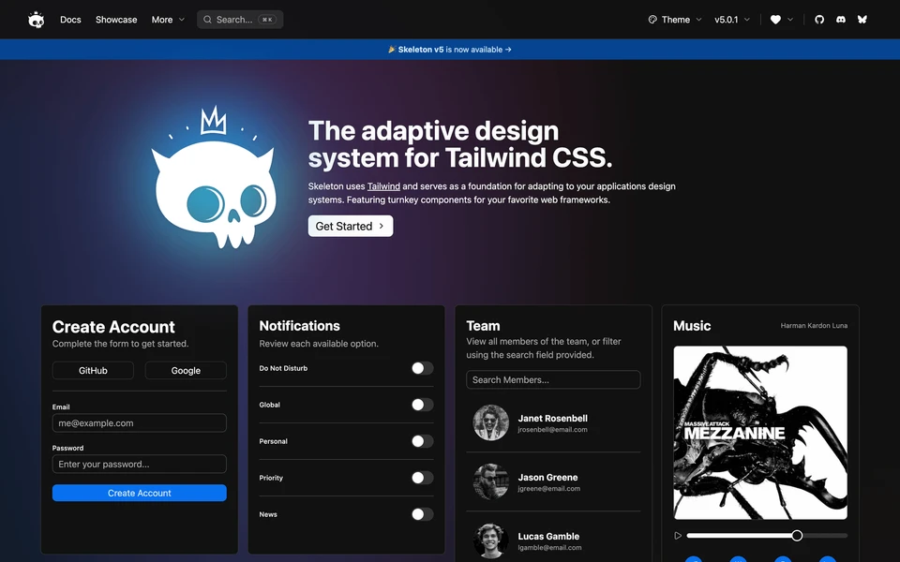Click the Jason Greene name
The height and width of the screenshot is (562, 900).
[x=547, y=477]
